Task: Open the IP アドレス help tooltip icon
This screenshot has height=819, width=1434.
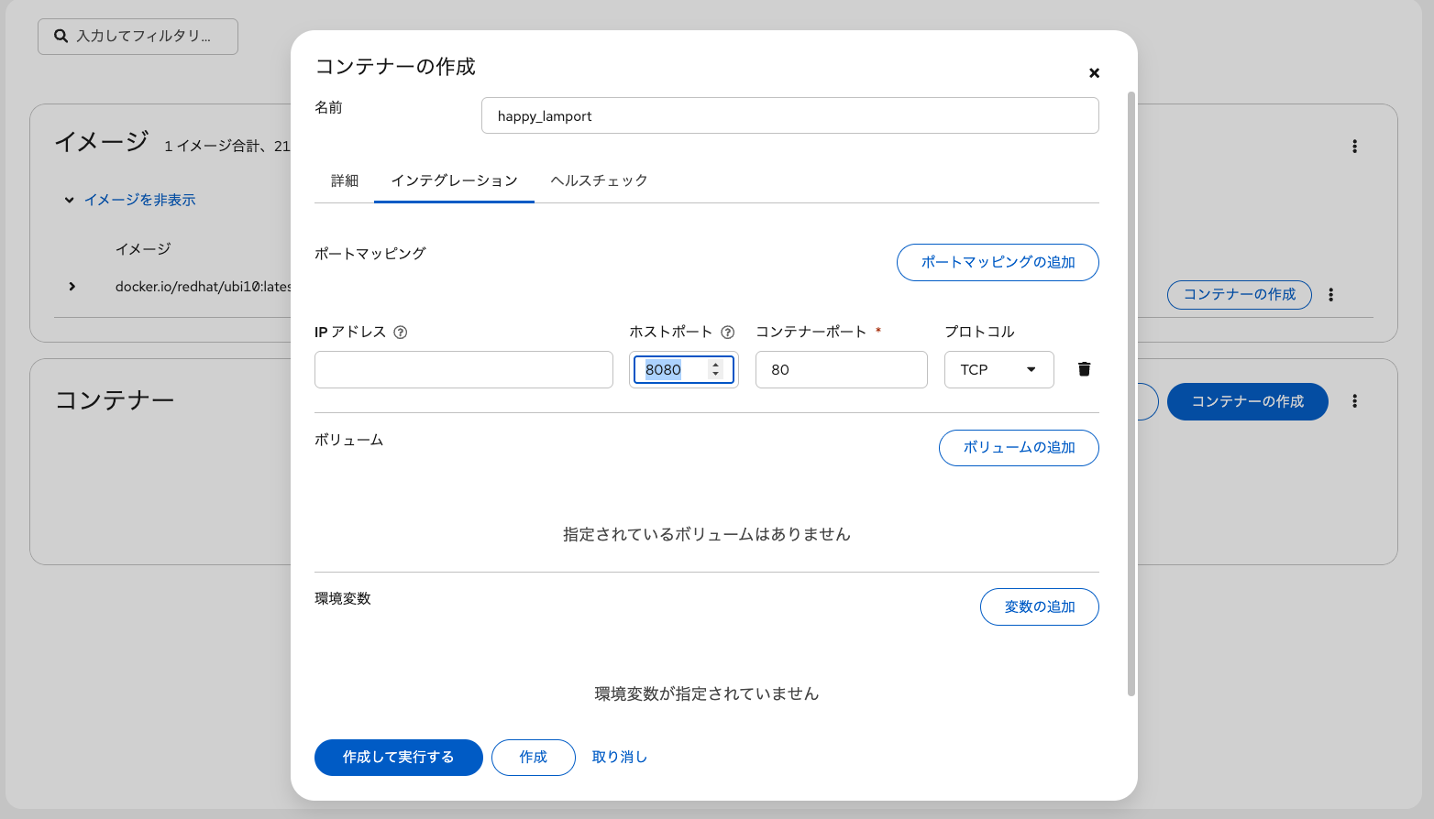Action: tap(400, 333)
